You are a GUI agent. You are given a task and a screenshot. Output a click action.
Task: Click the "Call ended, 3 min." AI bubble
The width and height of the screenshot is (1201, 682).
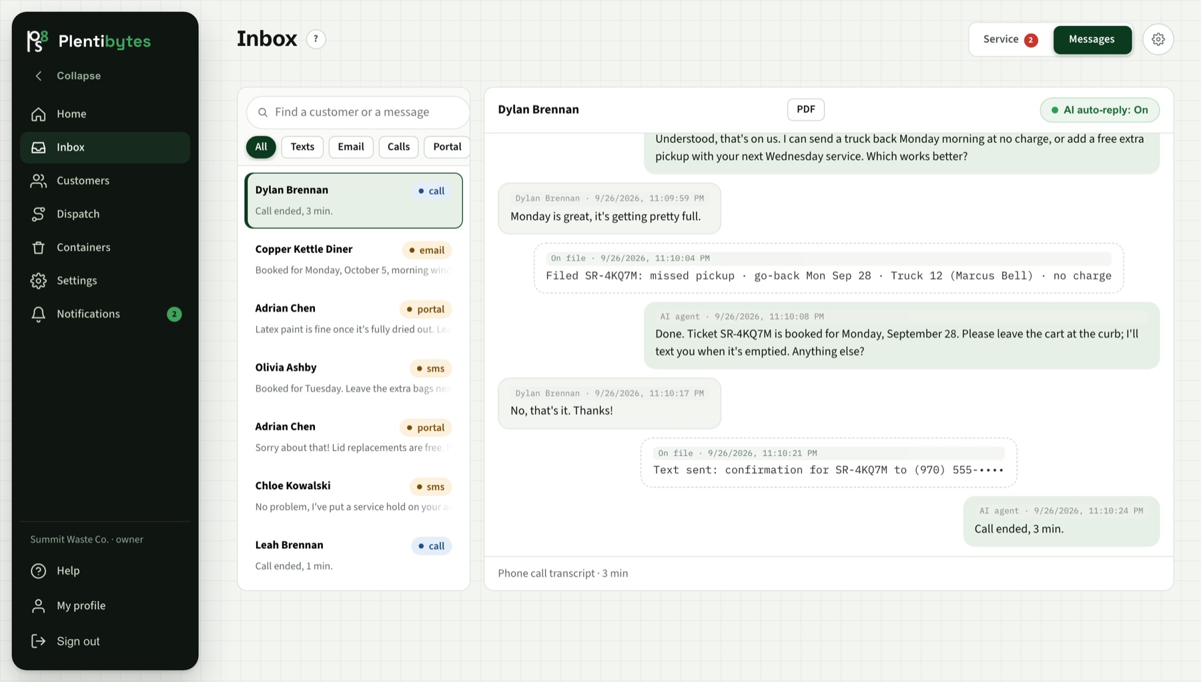pos(1061,521)
